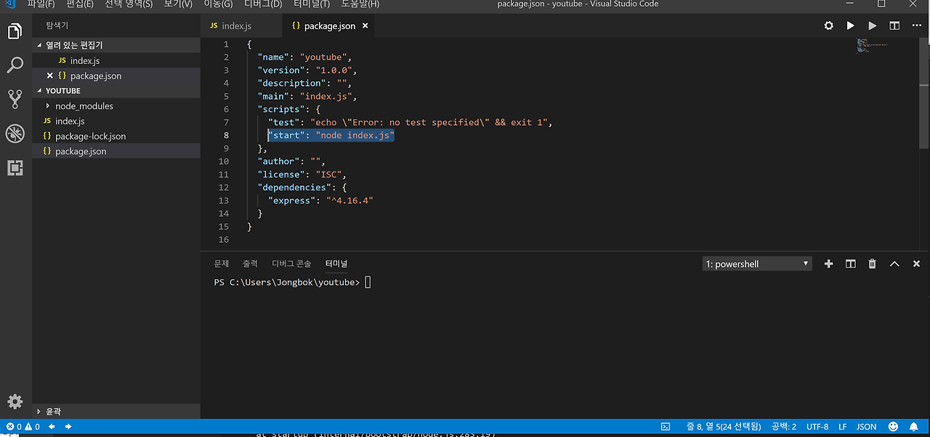This screenshot has height=437, width=930.
Task: Open the Extensions view
Action: click(15, 168)
